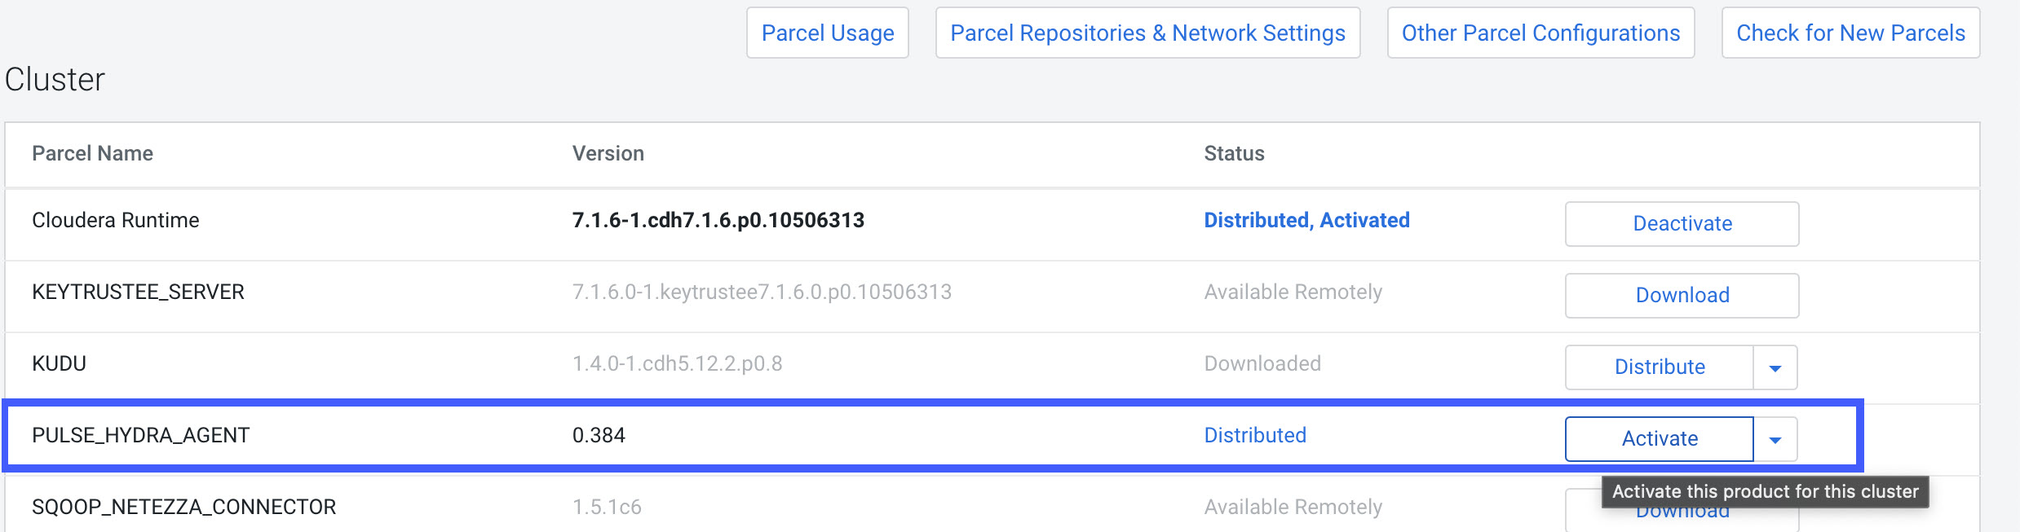Screen dimensions: 2020x532
Task: Click the Cluster heading
Action: [55, 79]
